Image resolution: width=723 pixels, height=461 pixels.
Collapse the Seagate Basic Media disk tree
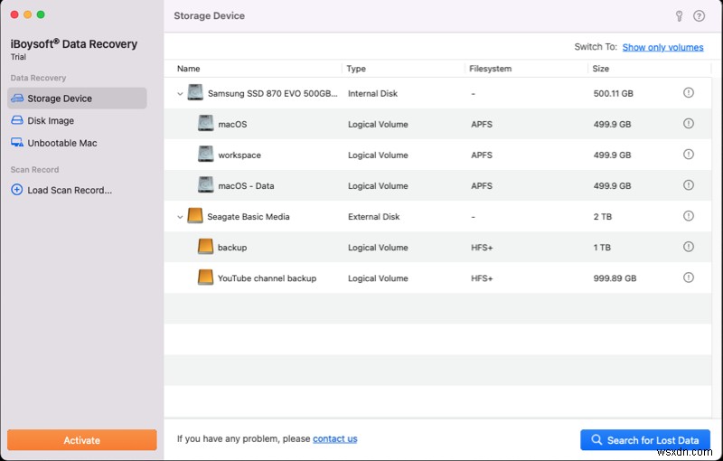[x=180, y=216]
